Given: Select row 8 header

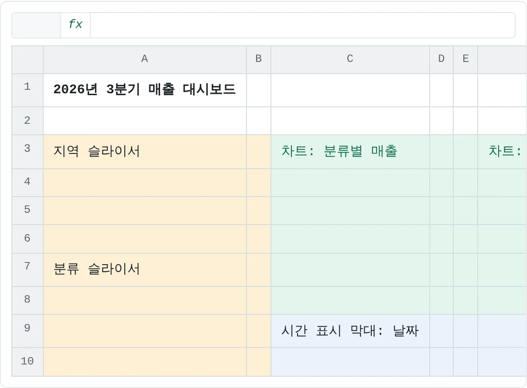Looking at the screenshot, I should point(27,300).
